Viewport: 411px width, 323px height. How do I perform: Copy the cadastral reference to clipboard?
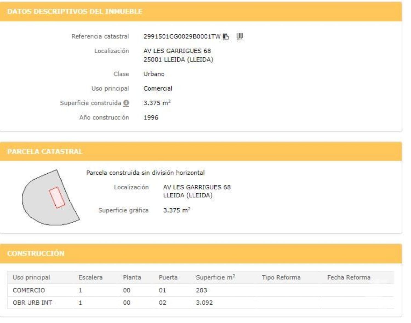tap(226, 36)
